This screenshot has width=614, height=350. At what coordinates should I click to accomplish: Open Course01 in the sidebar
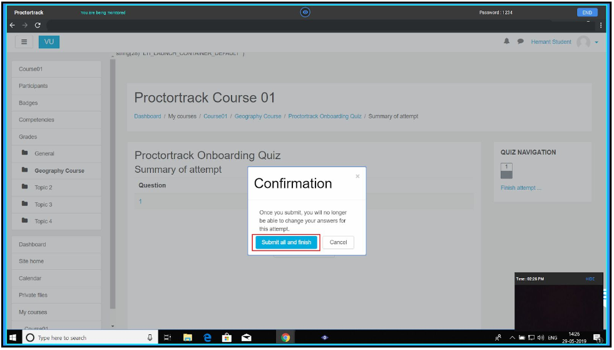coord(56,69)
